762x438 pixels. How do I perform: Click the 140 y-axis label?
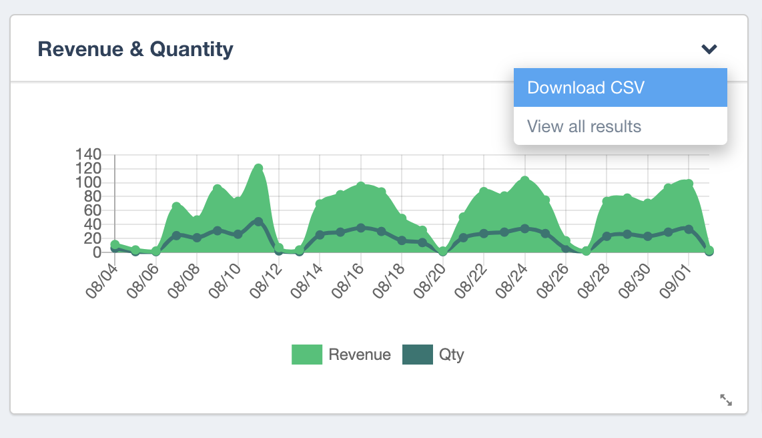point(89,154)
